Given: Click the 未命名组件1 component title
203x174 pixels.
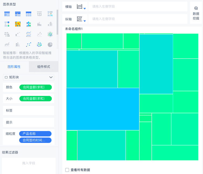Looking at the screenshot, I should pos(74,29).
